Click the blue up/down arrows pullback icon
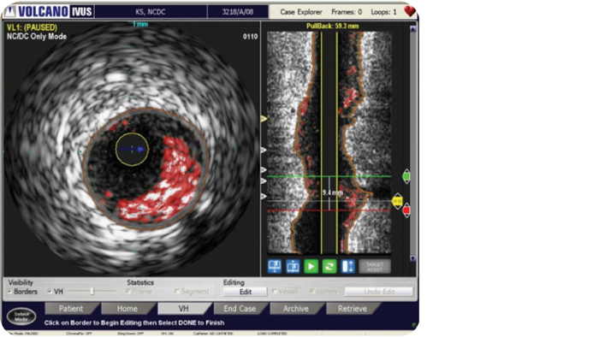This screenshot has width=599, height=337. pos(347,266)
